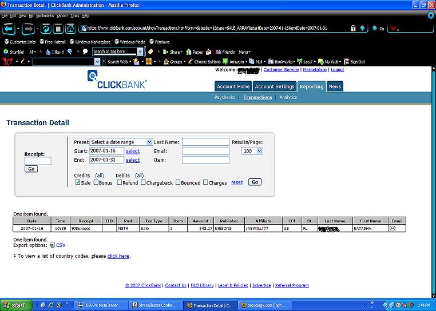Expand the Search or Tag here dropdown

click(140, 51)
